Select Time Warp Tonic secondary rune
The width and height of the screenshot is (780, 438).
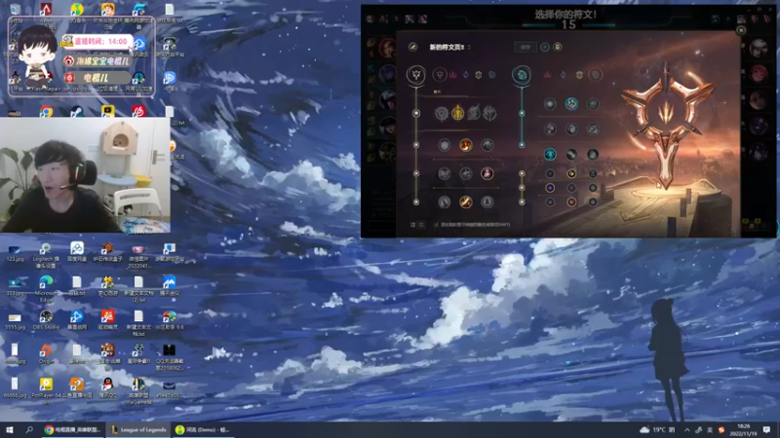(593, 155)
